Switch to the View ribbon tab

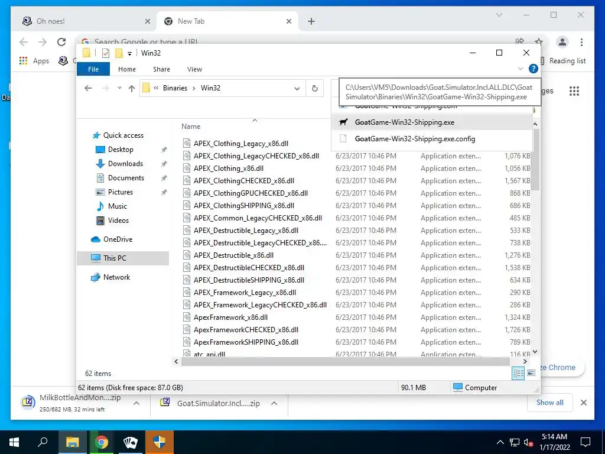click(x=194, y=69)
